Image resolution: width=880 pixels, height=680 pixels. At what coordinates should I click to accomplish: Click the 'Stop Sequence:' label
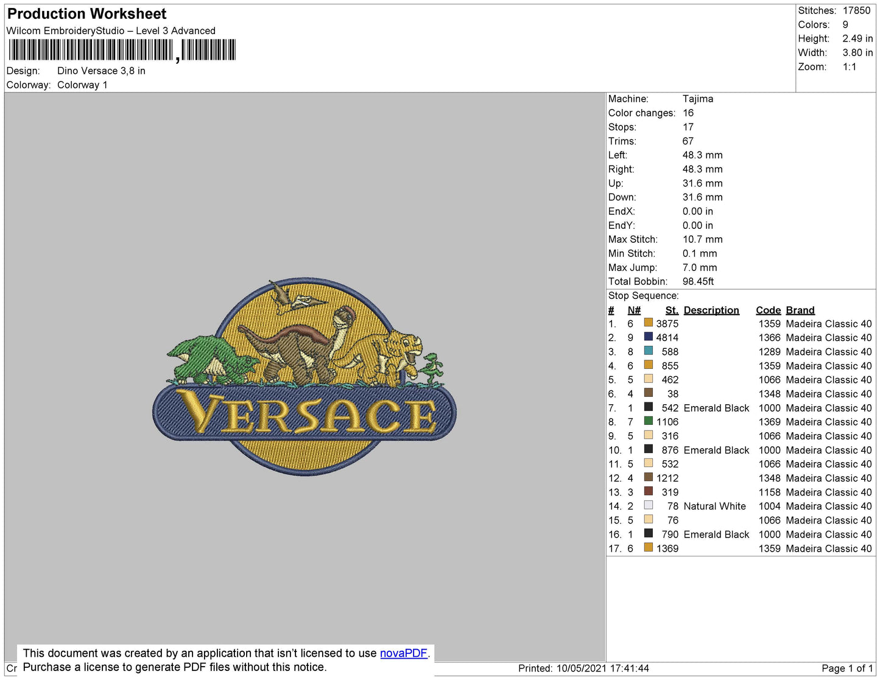[643, 295]
